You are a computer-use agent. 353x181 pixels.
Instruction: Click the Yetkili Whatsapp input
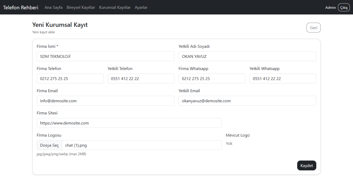[x=283, y=79]
